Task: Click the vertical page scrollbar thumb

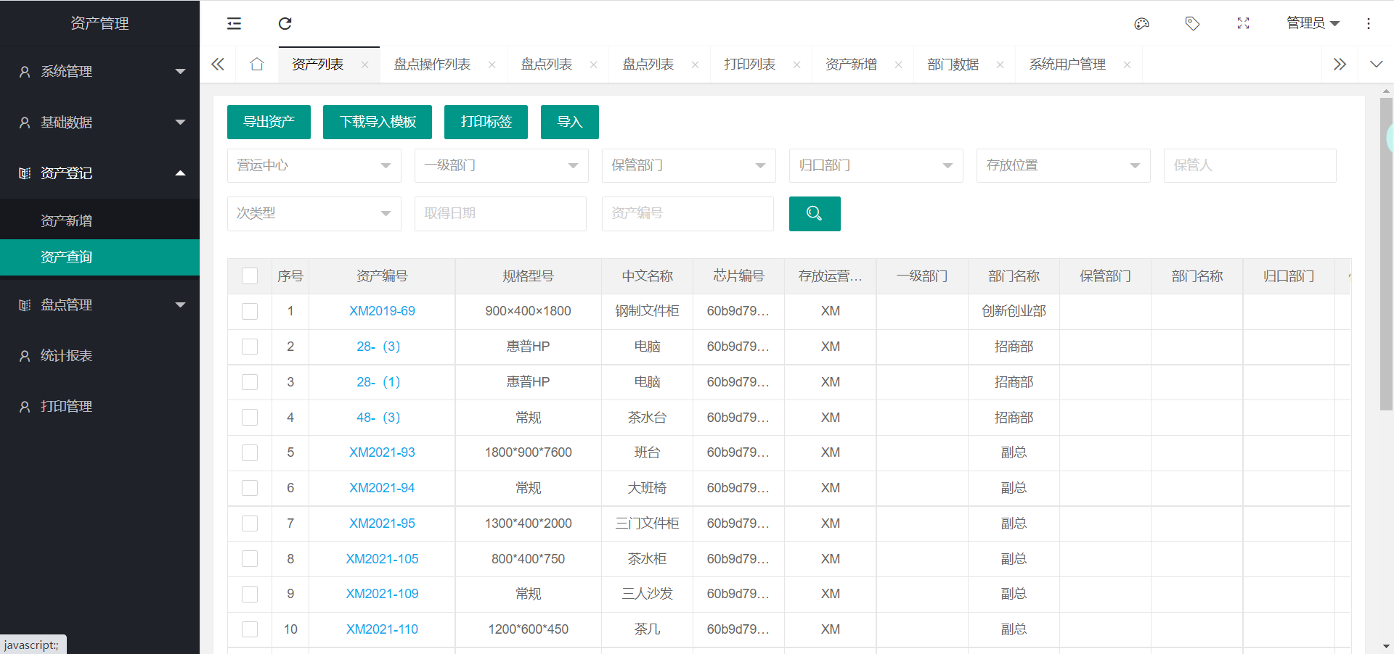Action: (1386, 254)
